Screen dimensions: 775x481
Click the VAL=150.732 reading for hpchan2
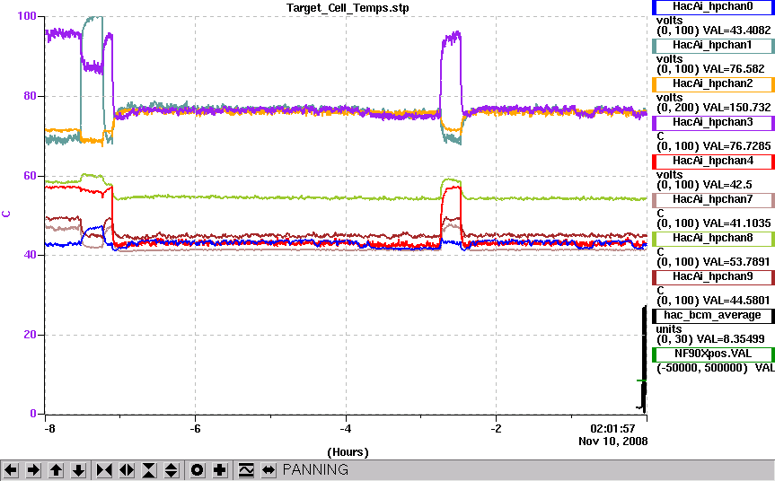pyautogui.click(x=736, y=108)
